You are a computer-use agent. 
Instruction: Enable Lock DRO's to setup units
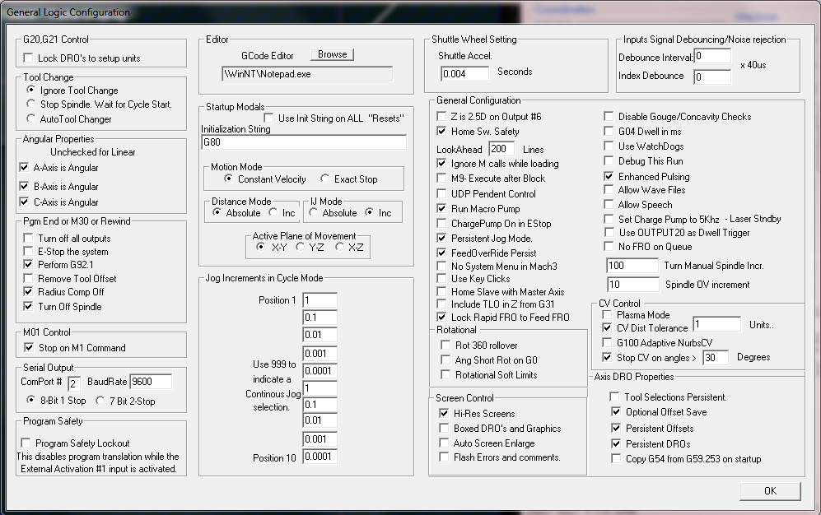coord(28,58)
